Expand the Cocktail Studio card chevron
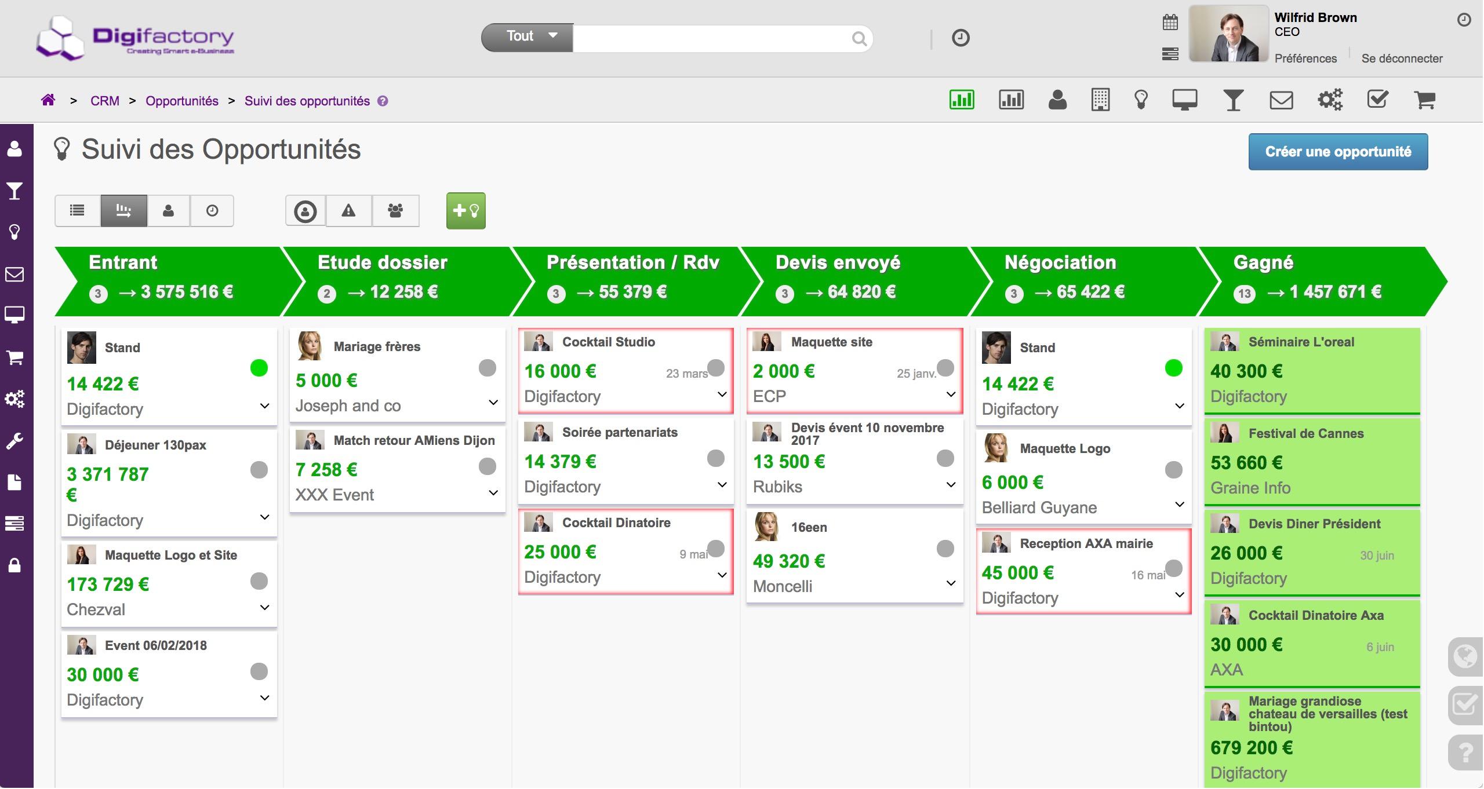The image size is (1484, 789). click(x=722, y=394)
